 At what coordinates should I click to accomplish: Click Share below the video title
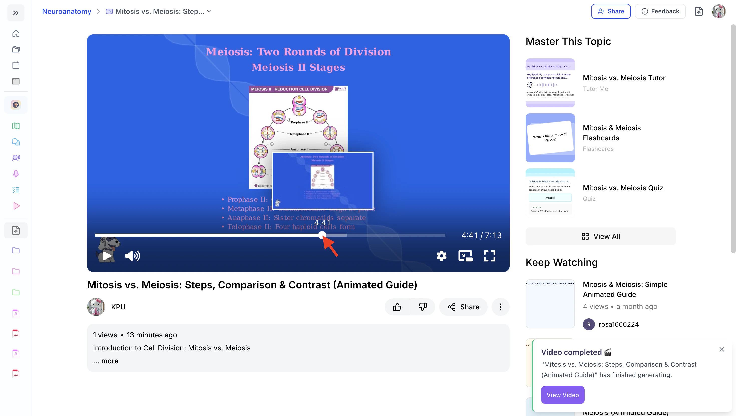[x=463, y=307]
